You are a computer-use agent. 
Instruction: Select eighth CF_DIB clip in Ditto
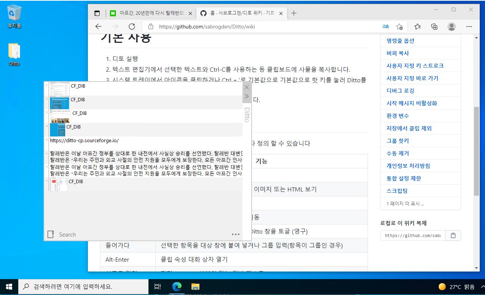pyautogui.click(x=143, y=184)
